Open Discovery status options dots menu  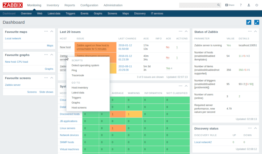coord(250,128)
